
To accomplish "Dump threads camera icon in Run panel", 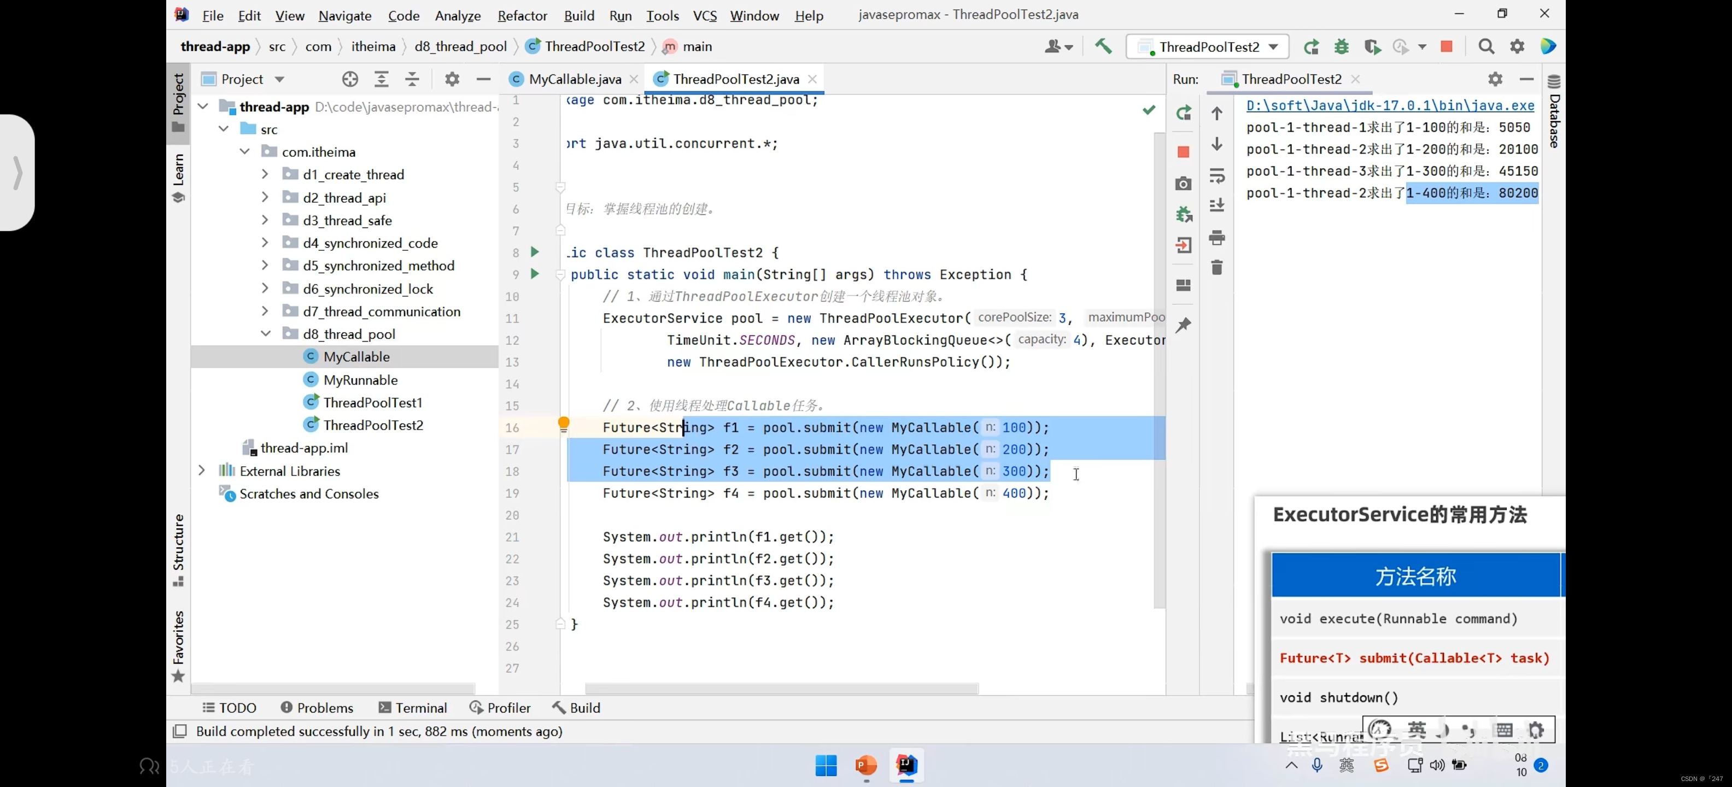I will (1183, 184).
